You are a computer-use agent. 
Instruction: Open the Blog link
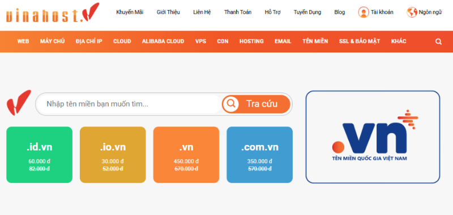pyautogui.click(x=339, y=12)
